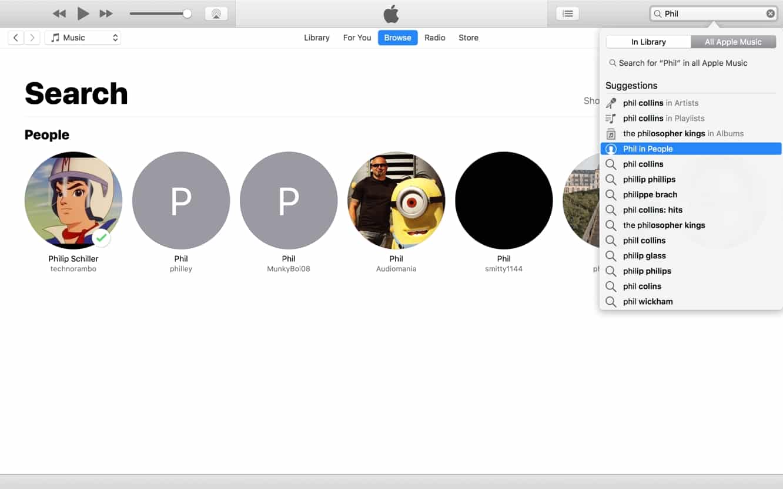
Task: Select the Browse tab
Action: pyautogui.click(x=397, y=38)
